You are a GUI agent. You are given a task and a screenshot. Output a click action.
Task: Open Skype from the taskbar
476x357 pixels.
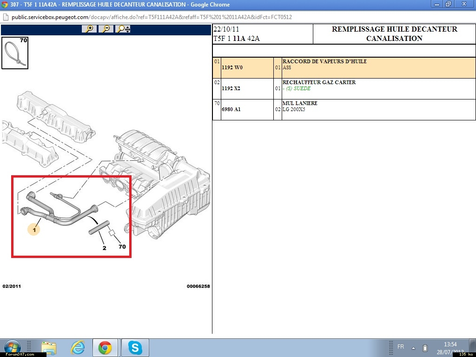click(135, 348)
